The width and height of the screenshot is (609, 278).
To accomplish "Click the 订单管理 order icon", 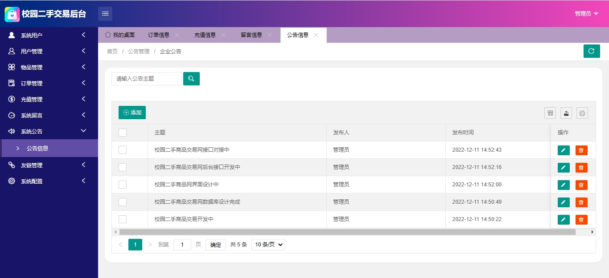I will 12,83.
